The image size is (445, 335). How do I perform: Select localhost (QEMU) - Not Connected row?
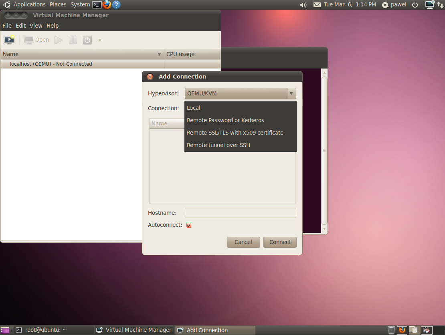pos(110,64)
